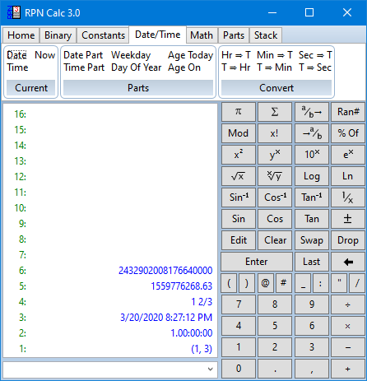The image size is (367, 381).
Task: Click the Sigma summation key
Action: point(275,112)
